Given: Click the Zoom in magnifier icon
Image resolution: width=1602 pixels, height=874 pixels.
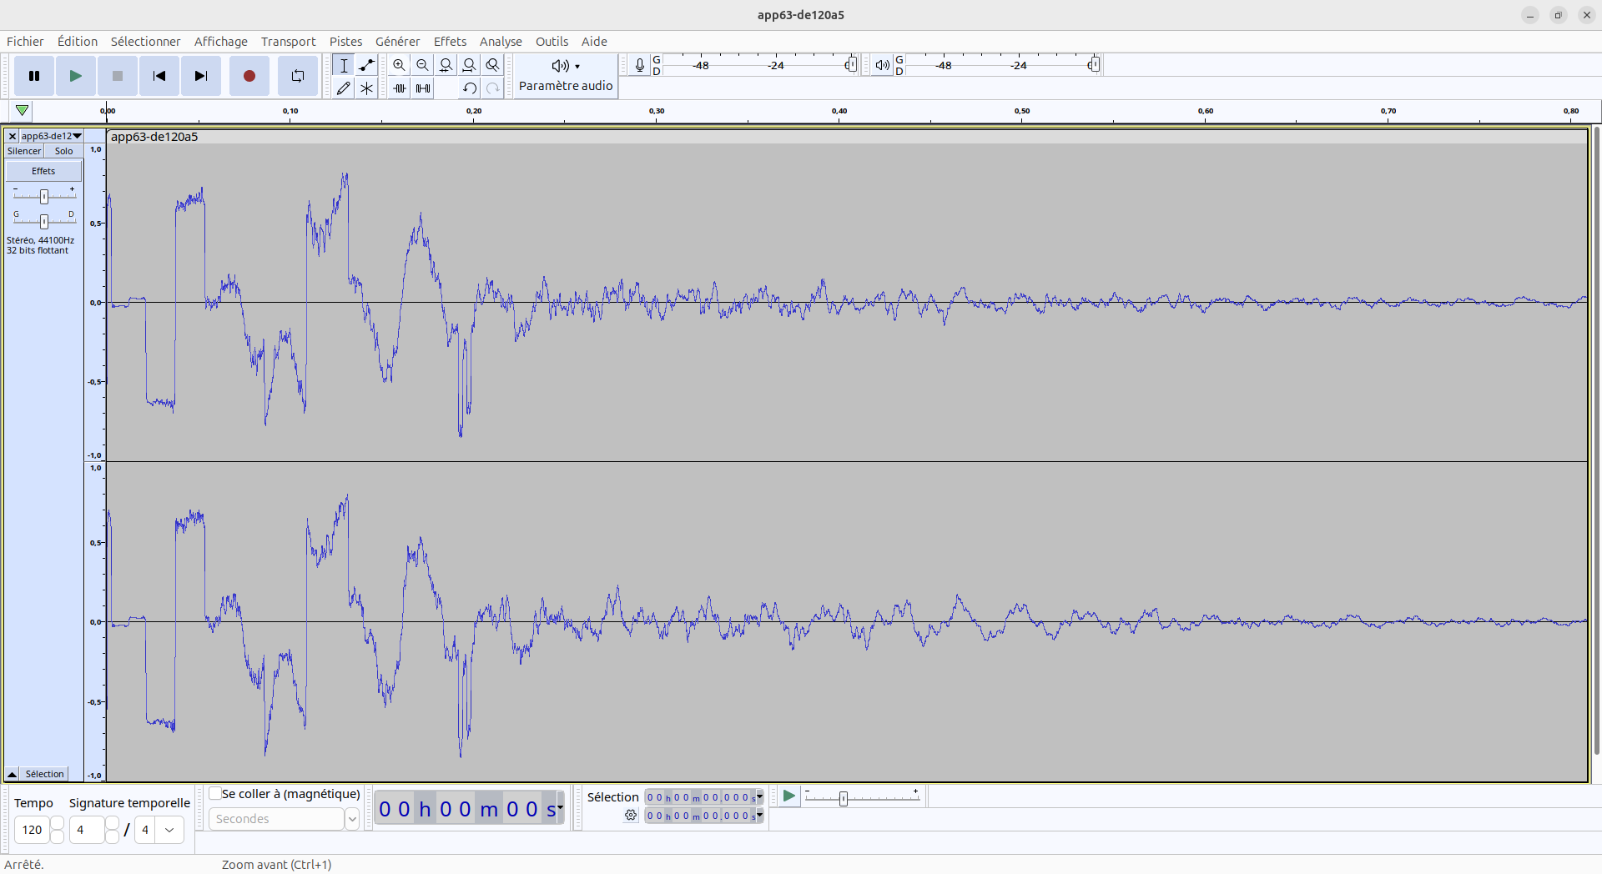Looking at the screenshot, I should click(x=399, y=65).
